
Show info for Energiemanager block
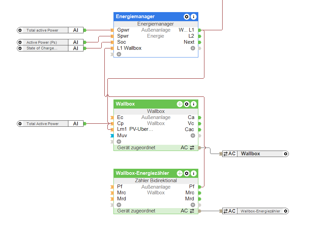point(194,17)
